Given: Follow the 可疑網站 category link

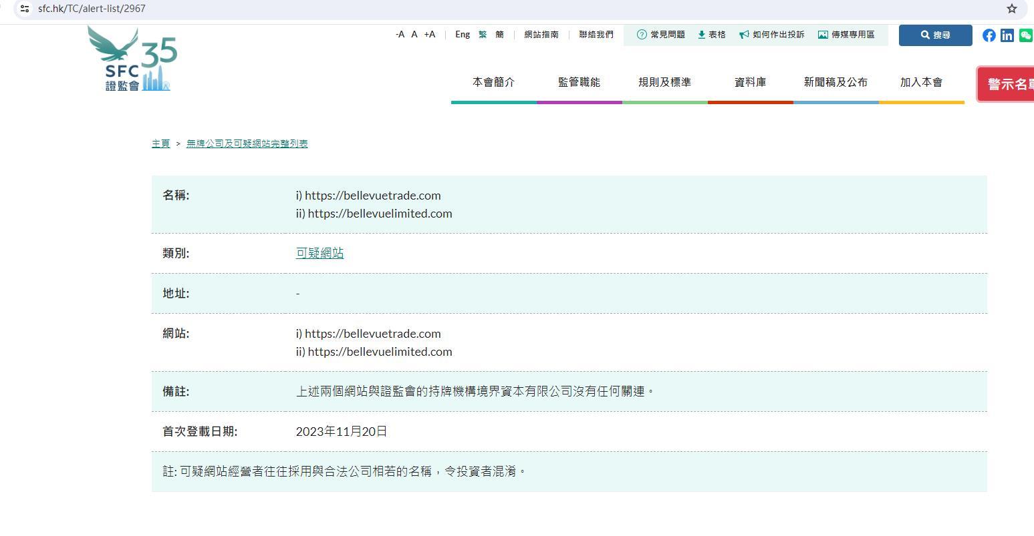Looking at the screenshot, I should click(x=319, y=253).
